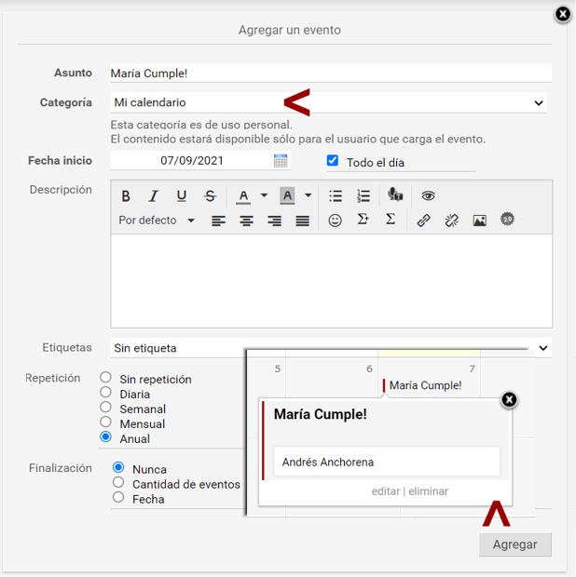Viewport: 576px width, 577px height.
Task: Click the 'editar' link in event popup
Action: 385,491
